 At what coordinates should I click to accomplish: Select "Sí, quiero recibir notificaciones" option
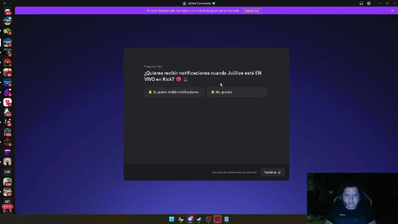174,92
